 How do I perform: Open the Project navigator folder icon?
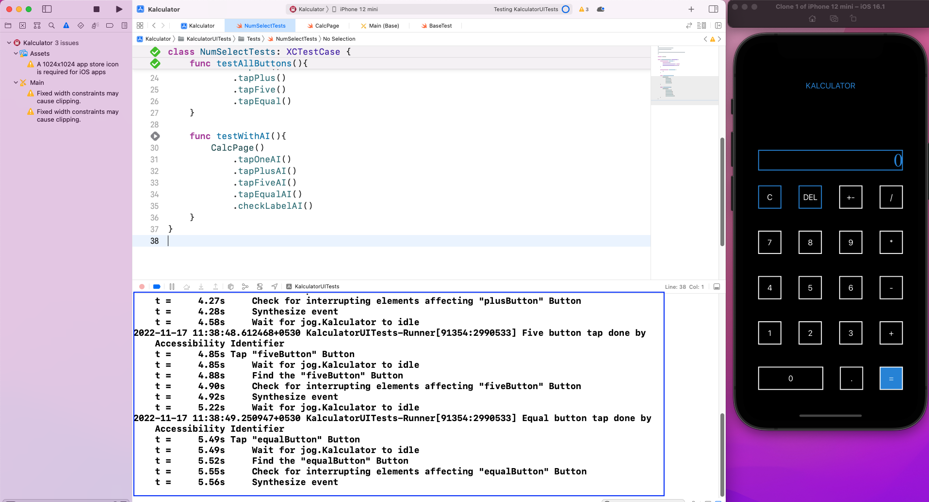coord(8,26)
